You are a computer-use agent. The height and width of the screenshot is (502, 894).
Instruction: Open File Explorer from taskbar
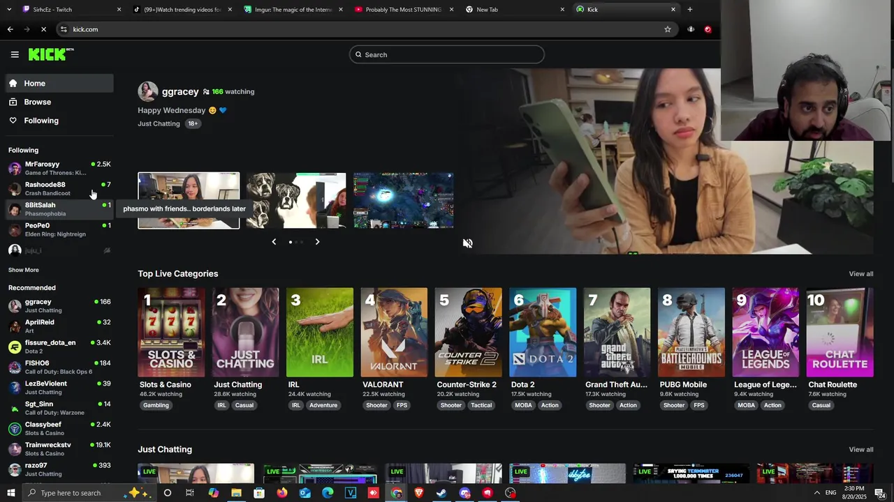point(236,493)
